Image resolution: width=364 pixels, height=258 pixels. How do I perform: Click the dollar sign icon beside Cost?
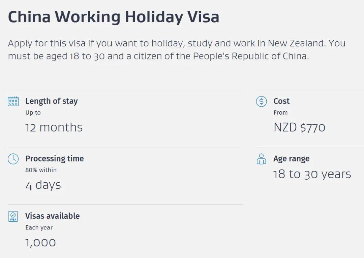tap(261, 101)
